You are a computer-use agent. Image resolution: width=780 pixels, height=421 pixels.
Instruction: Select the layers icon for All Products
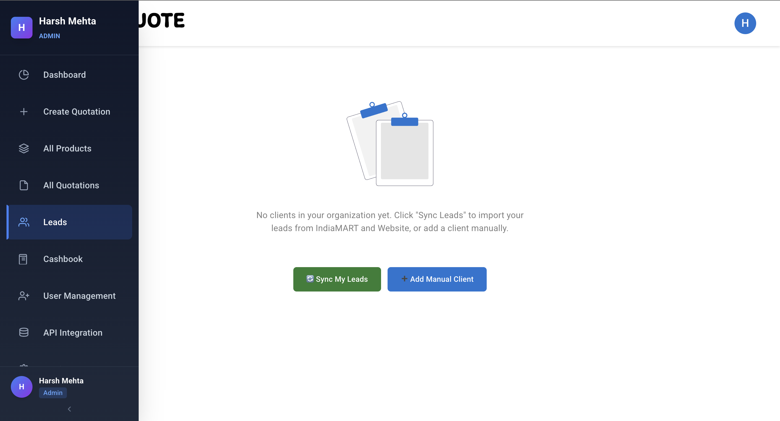(24, 148)
